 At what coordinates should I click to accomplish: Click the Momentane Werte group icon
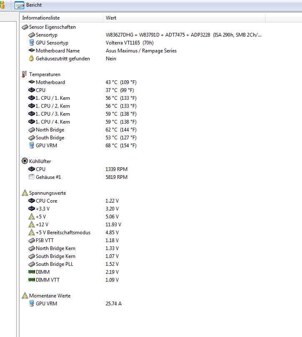(x=25, y=295)
